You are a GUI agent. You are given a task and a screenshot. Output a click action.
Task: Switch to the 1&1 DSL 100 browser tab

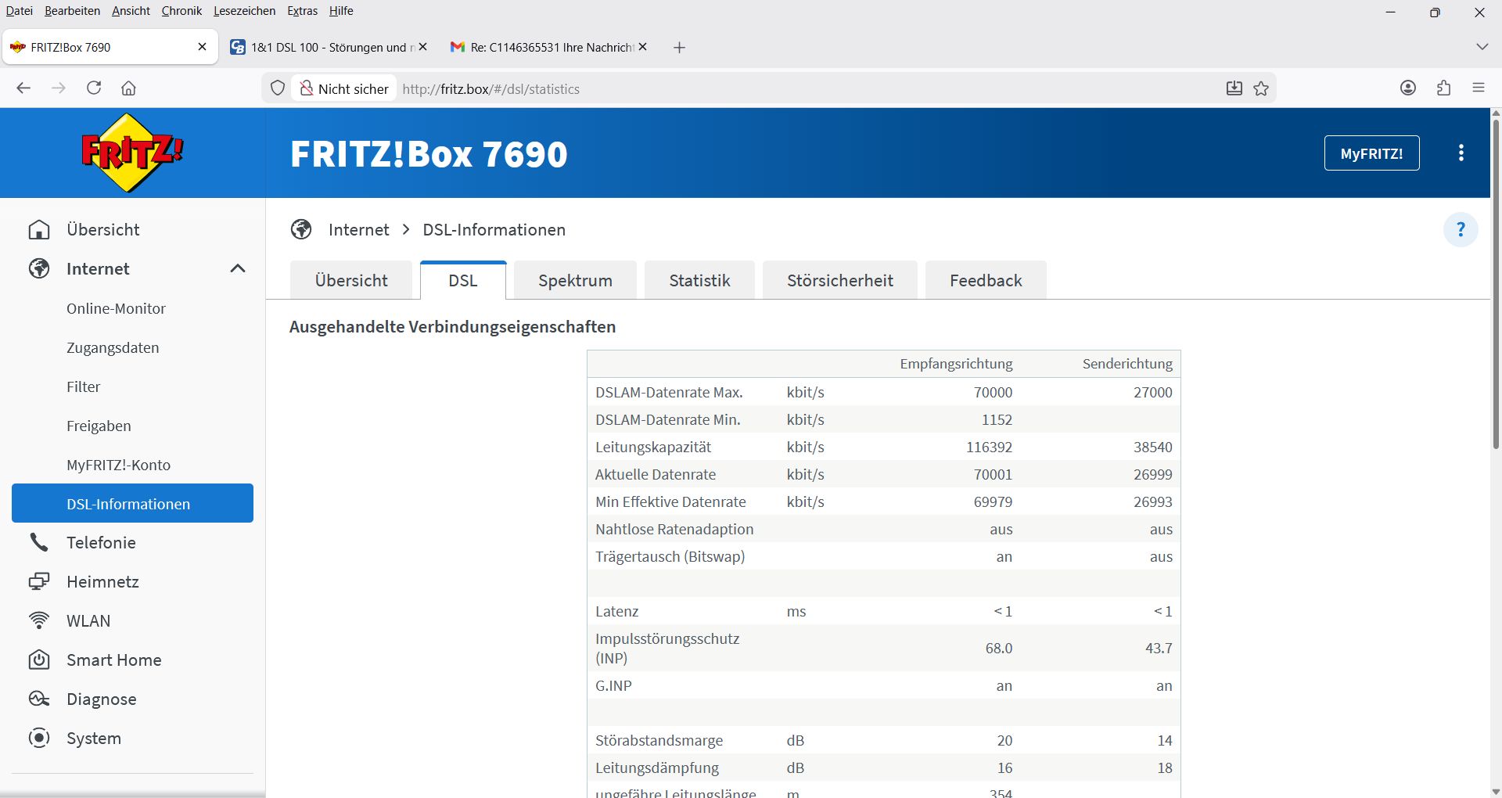(x=329, y=47)
